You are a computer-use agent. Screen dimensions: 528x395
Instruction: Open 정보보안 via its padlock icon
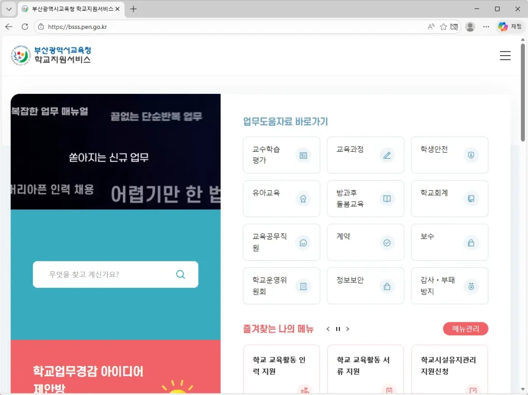coord(387,286)
